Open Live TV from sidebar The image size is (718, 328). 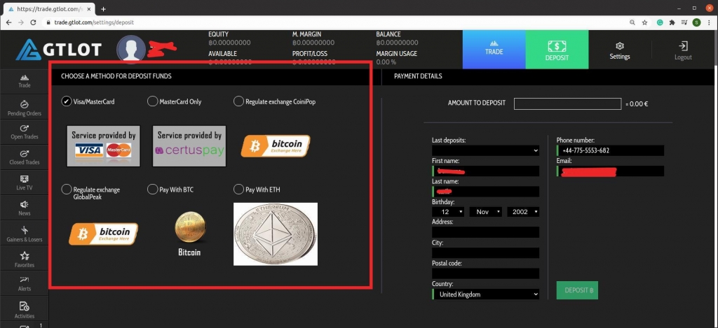(x=25, y=183)
